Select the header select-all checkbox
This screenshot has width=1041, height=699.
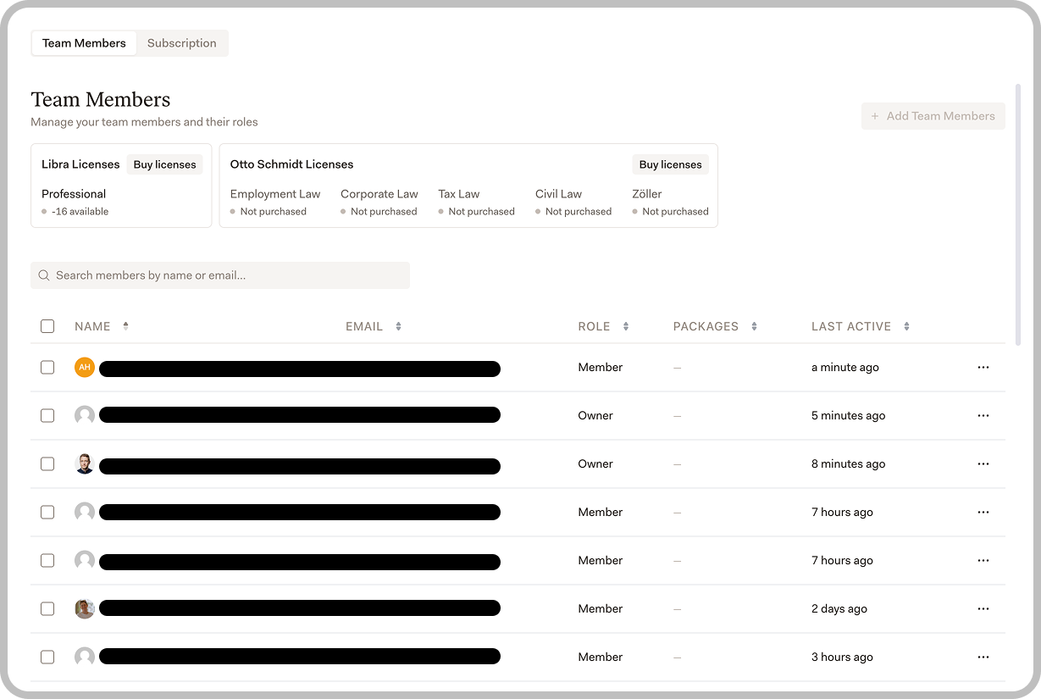pos(47,325)
